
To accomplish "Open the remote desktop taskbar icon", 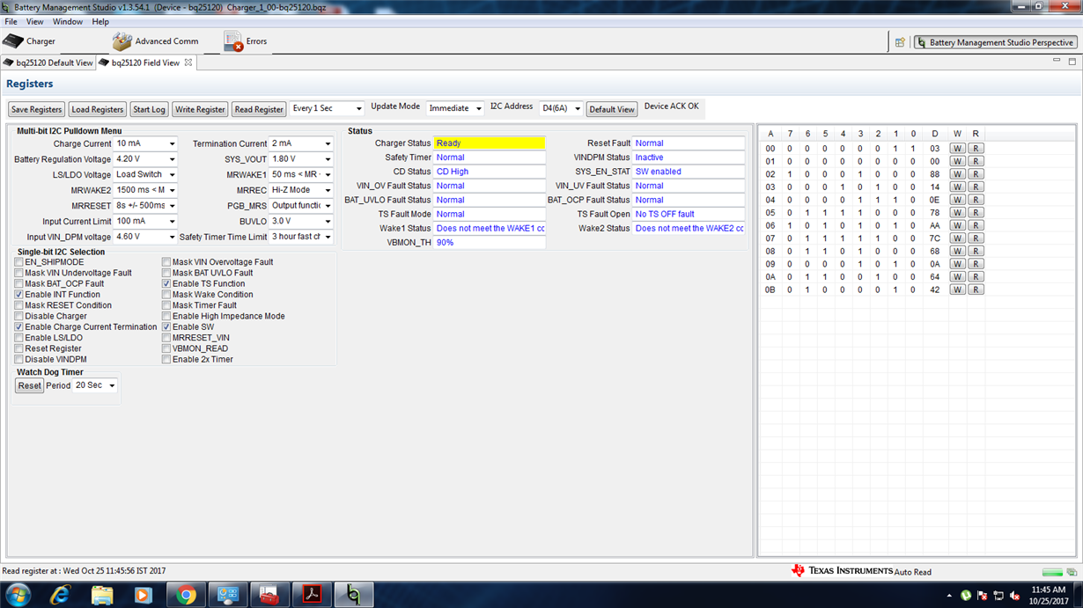I will pos(228,595).
